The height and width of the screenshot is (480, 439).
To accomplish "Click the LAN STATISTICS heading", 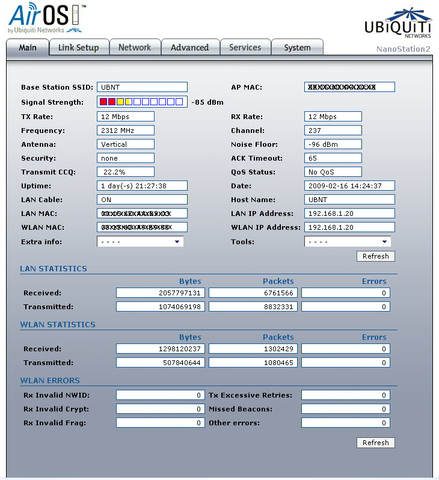I will 54,268.
